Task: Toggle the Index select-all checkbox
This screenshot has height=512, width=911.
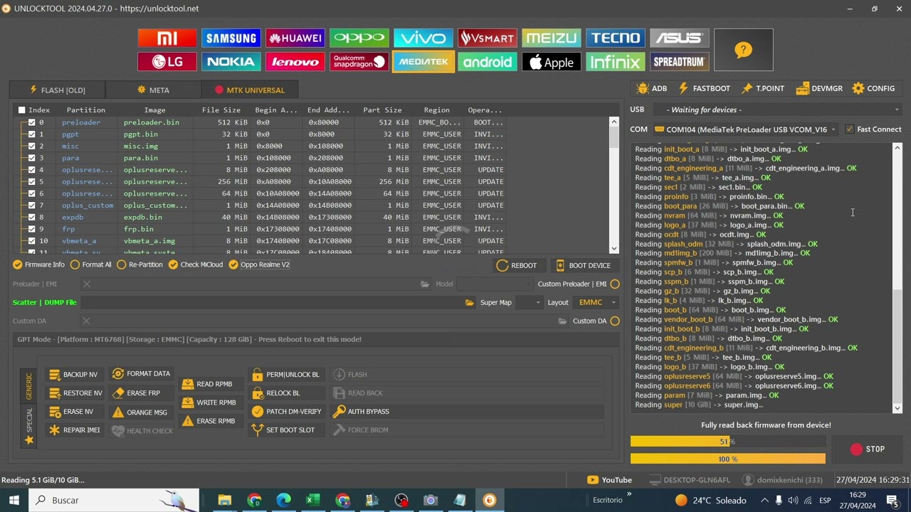Action: 22,110
